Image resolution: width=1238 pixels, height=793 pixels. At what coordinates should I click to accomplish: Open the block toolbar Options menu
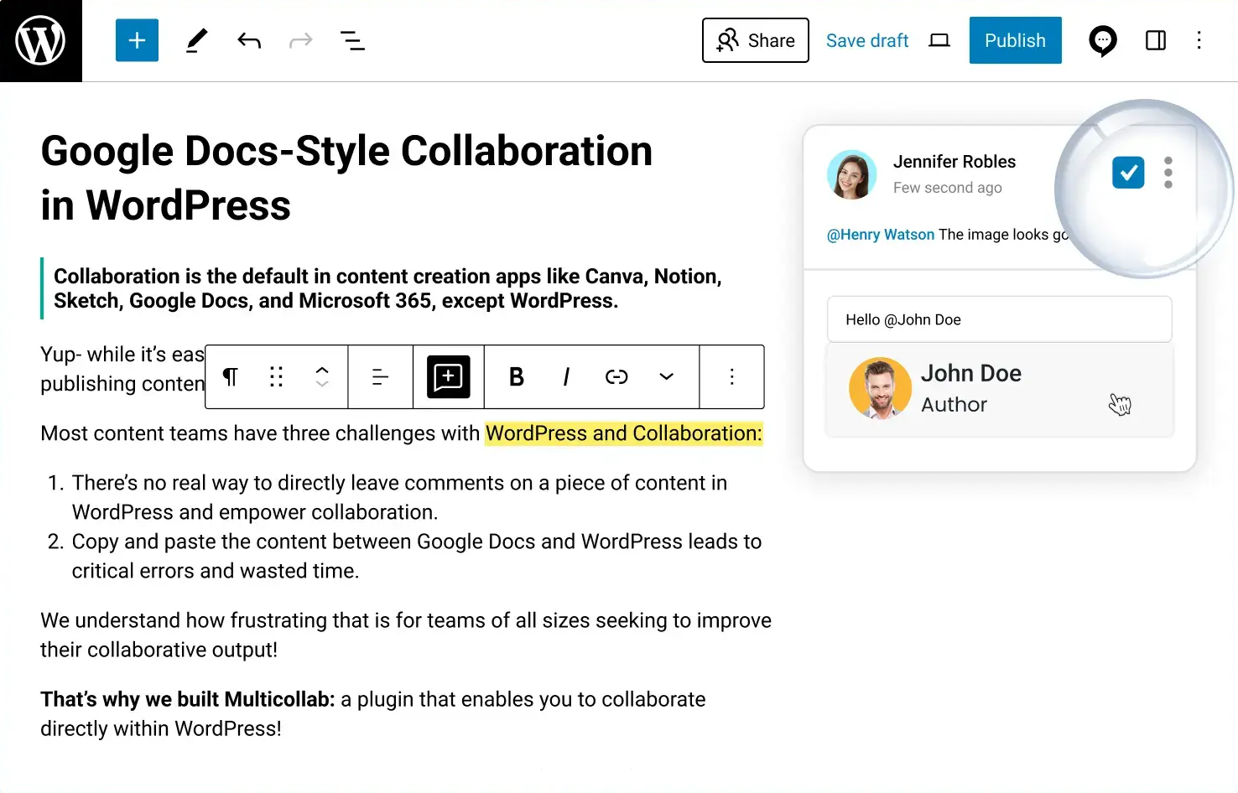[x=731, y=377]
